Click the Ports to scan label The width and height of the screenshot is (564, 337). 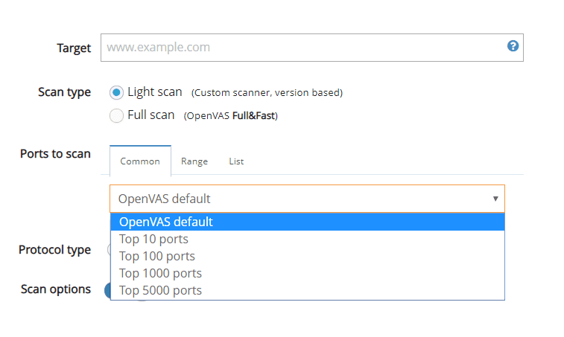(55, 154)
